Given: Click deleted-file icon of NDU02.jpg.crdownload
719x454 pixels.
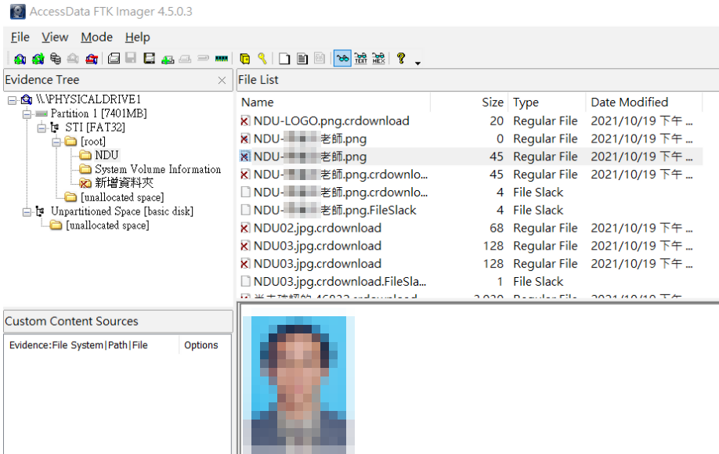Looking at the screenshot, I should [x=245, y=228].
